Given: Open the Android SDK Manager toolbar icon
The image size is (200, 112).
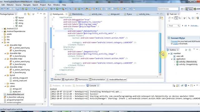Looking at the screenshot, I should point(23,9).
